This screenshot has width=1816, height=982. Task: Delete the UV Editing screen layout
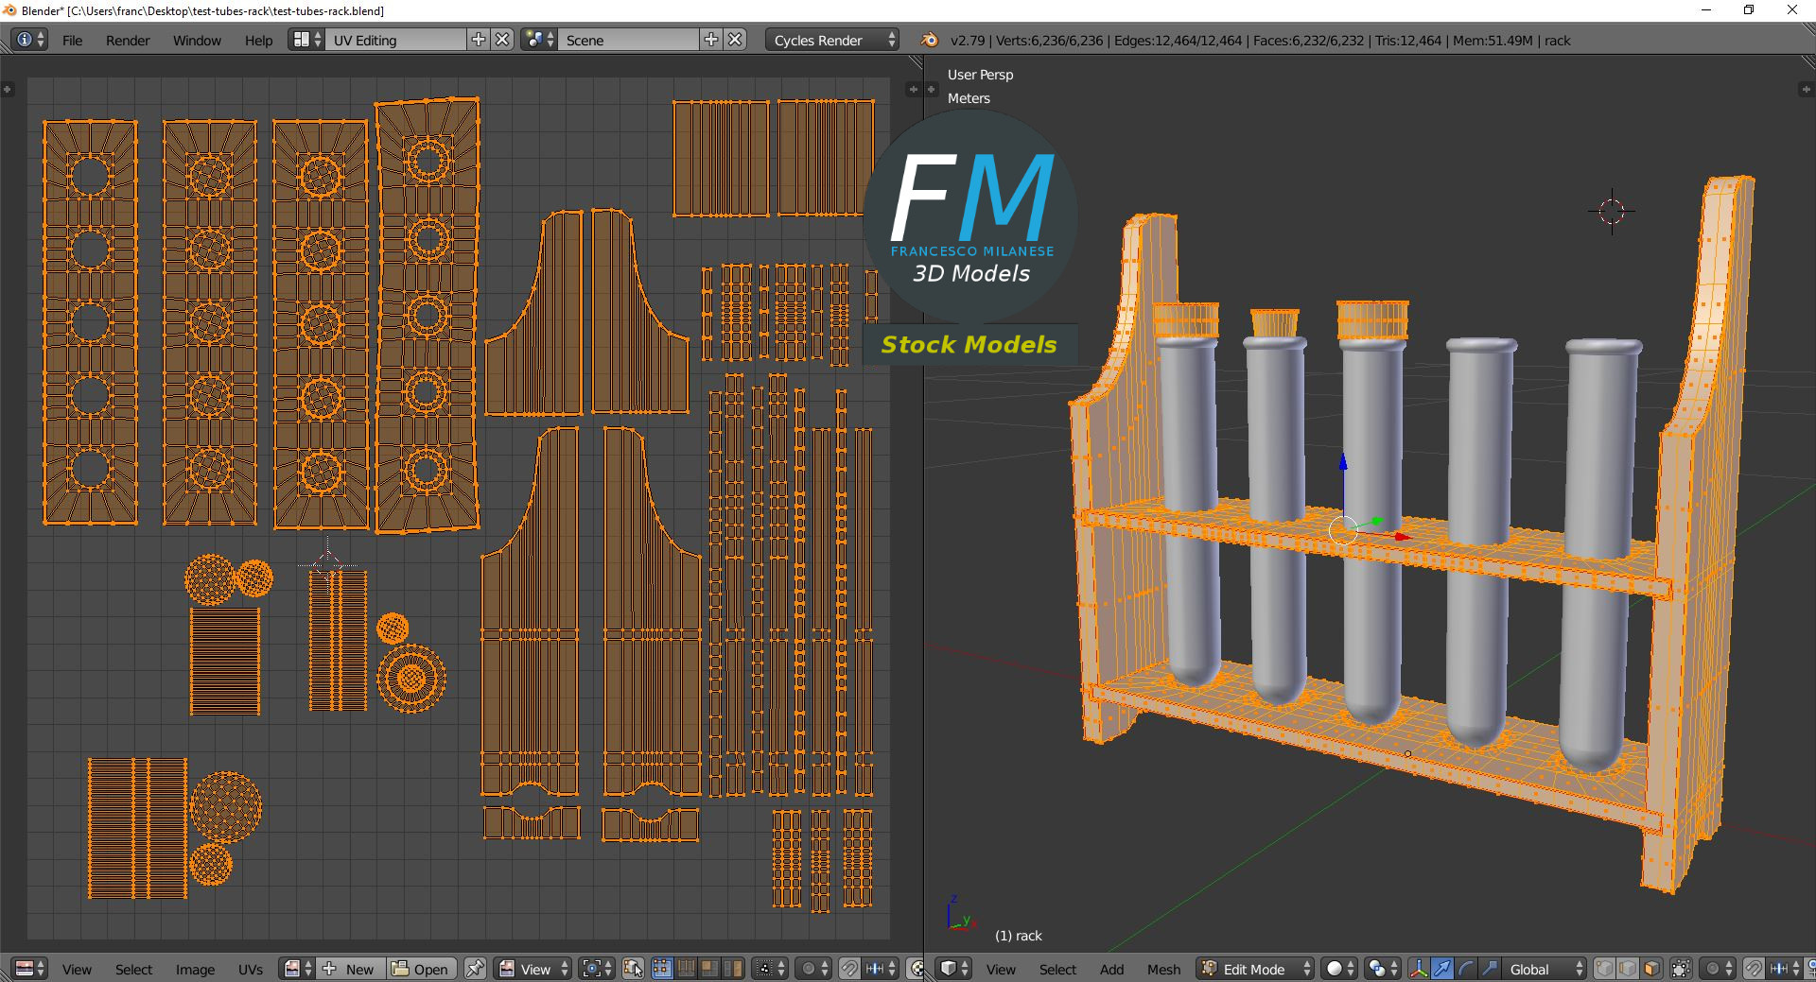[503, 40]
